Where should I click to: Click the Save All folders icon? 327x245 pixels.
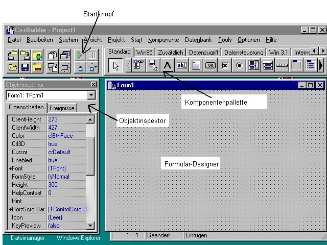pos(25,55)
